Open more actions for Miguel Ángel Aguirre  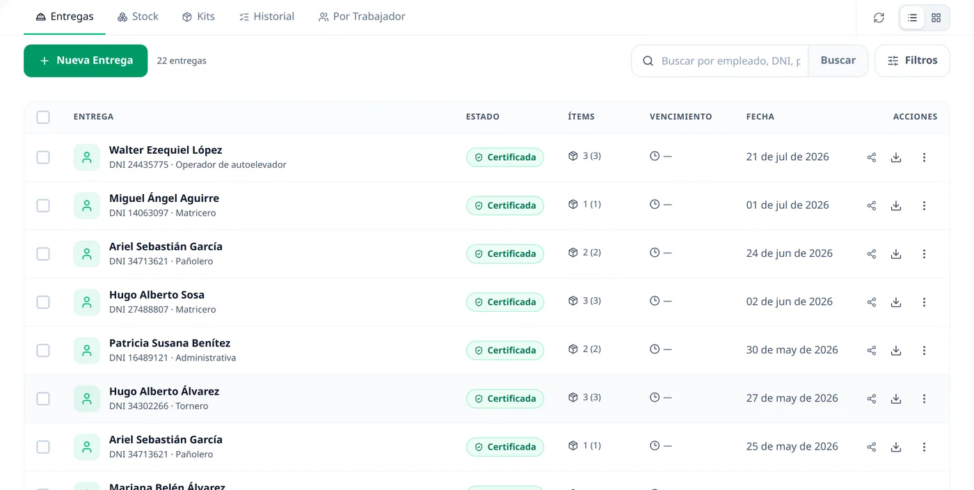coord(924,205)
